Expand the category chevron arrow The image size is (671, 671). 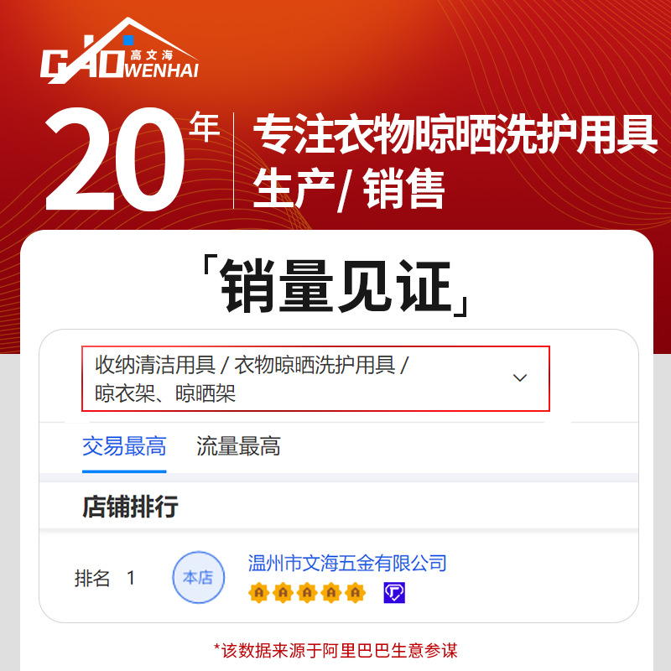click(519, 378)
